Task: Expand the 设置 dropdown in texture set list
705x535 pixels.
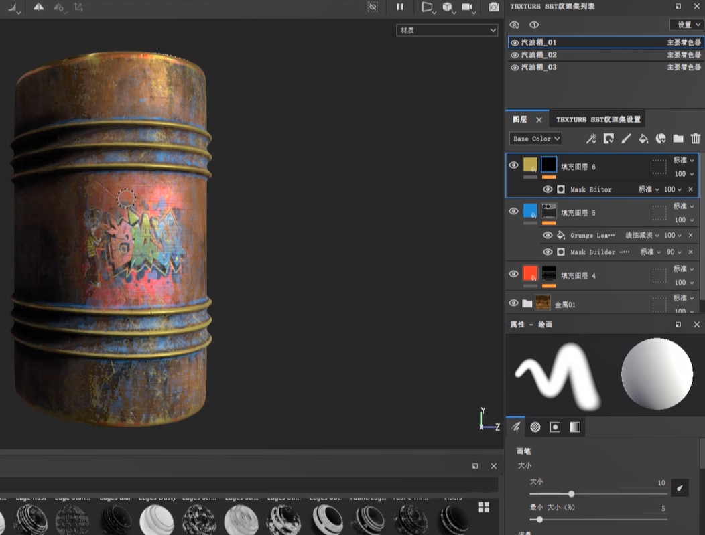Action: click(686, 25)
